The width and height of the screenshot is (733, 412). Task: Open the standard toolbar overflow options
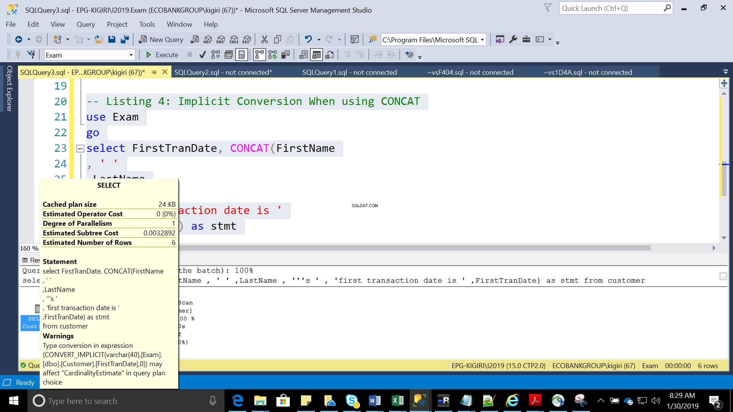[557, 43]
